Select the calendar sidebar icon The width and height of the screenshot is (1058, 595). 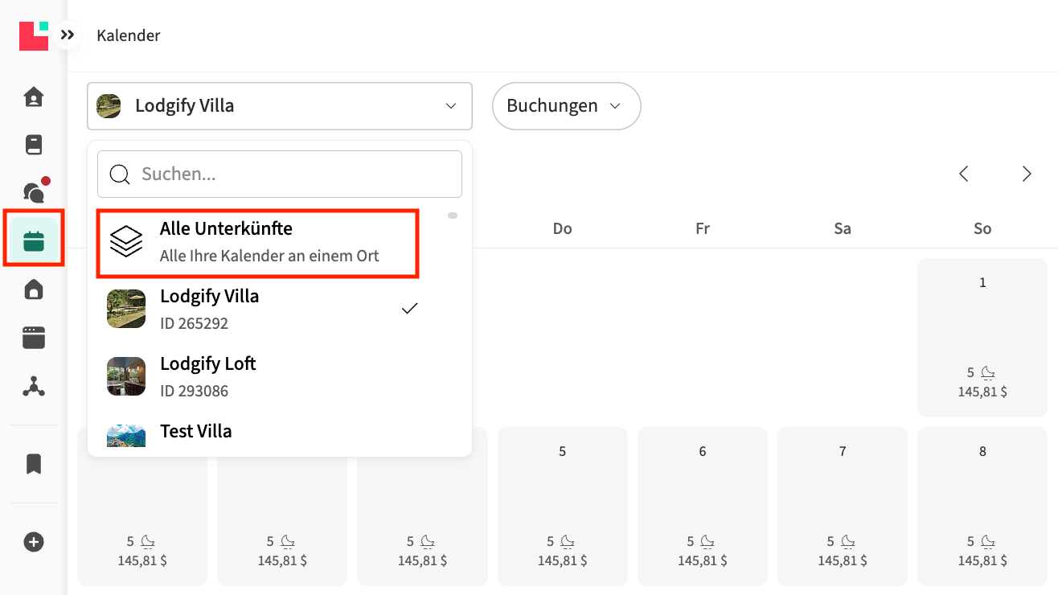34,240
